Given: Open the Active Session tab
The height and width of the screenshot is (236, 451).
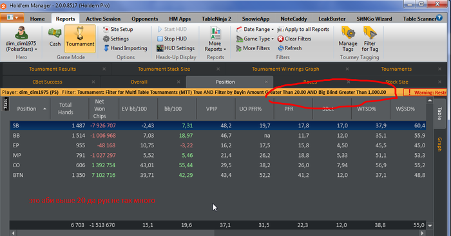Looking at the screenshot, I should (103, 19).
